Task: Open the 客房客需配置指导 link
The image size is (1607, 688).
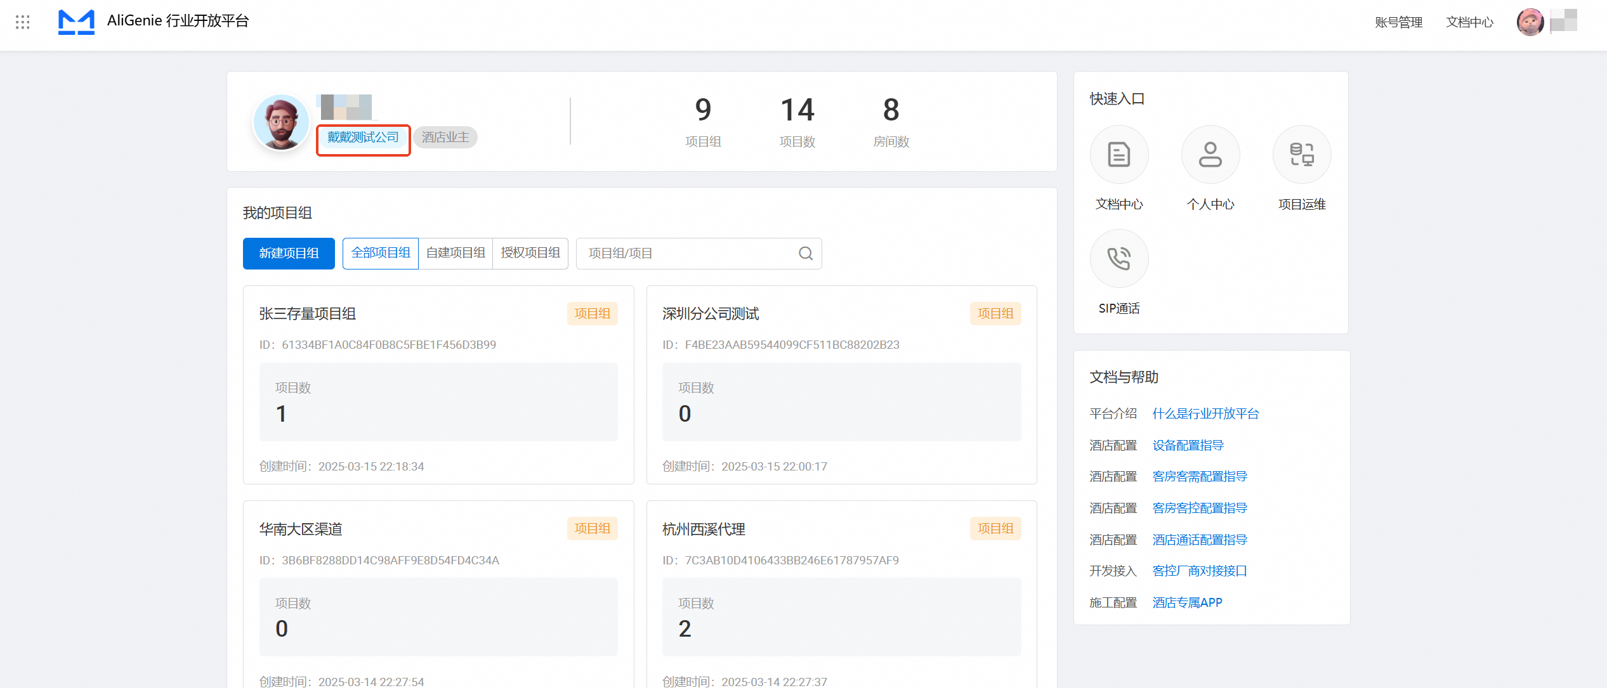Action: pos(1200,476)
